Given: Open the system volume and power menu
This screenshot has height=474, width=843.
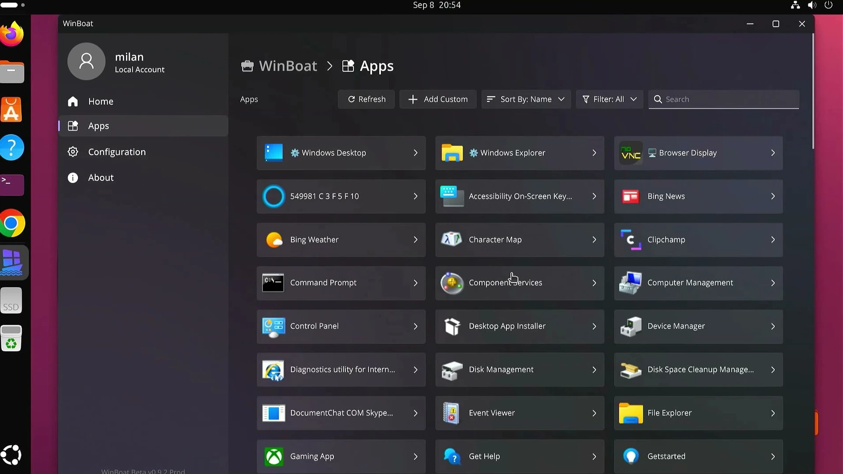Looking at the screenshot, I should click(x=812, y=5).
